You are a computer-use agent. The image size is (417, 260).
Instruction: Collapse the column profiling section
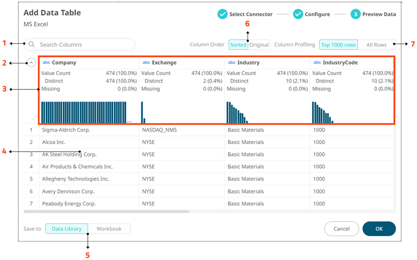click(31, 63)
